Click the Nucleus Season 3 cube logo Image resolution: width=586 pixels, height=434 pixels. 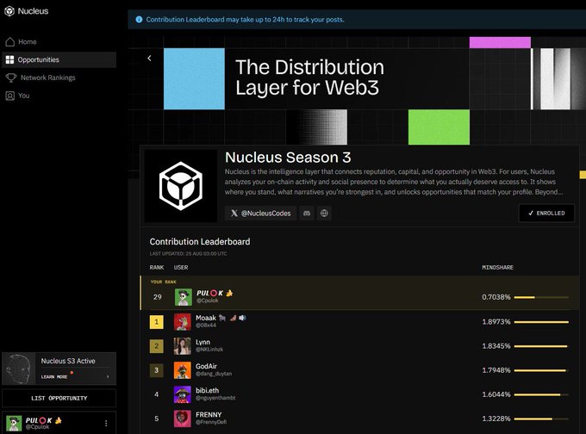[181, 186]
